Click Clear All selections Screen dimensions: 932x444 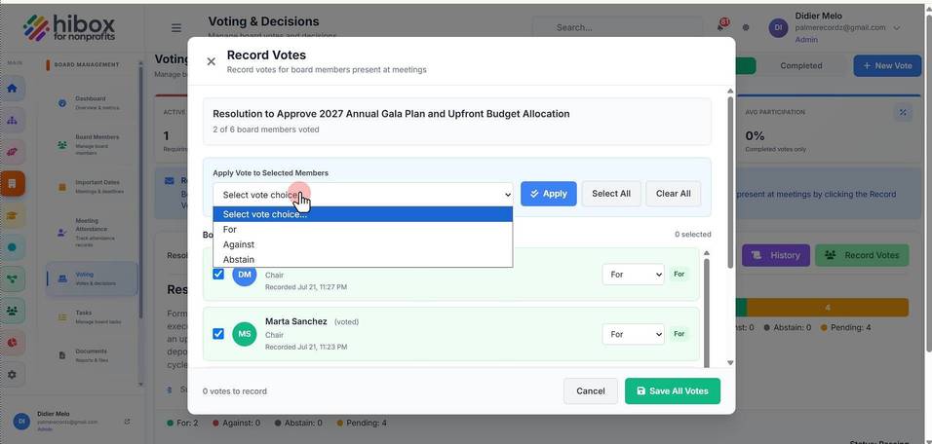673,194
